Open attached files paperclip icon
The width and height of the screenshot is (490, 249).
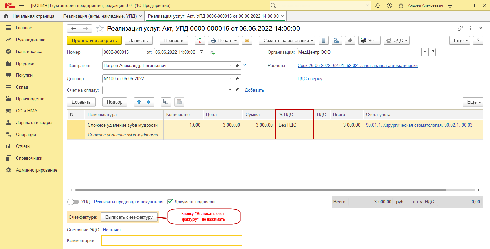pyautogui.click(x=350, y=40)
